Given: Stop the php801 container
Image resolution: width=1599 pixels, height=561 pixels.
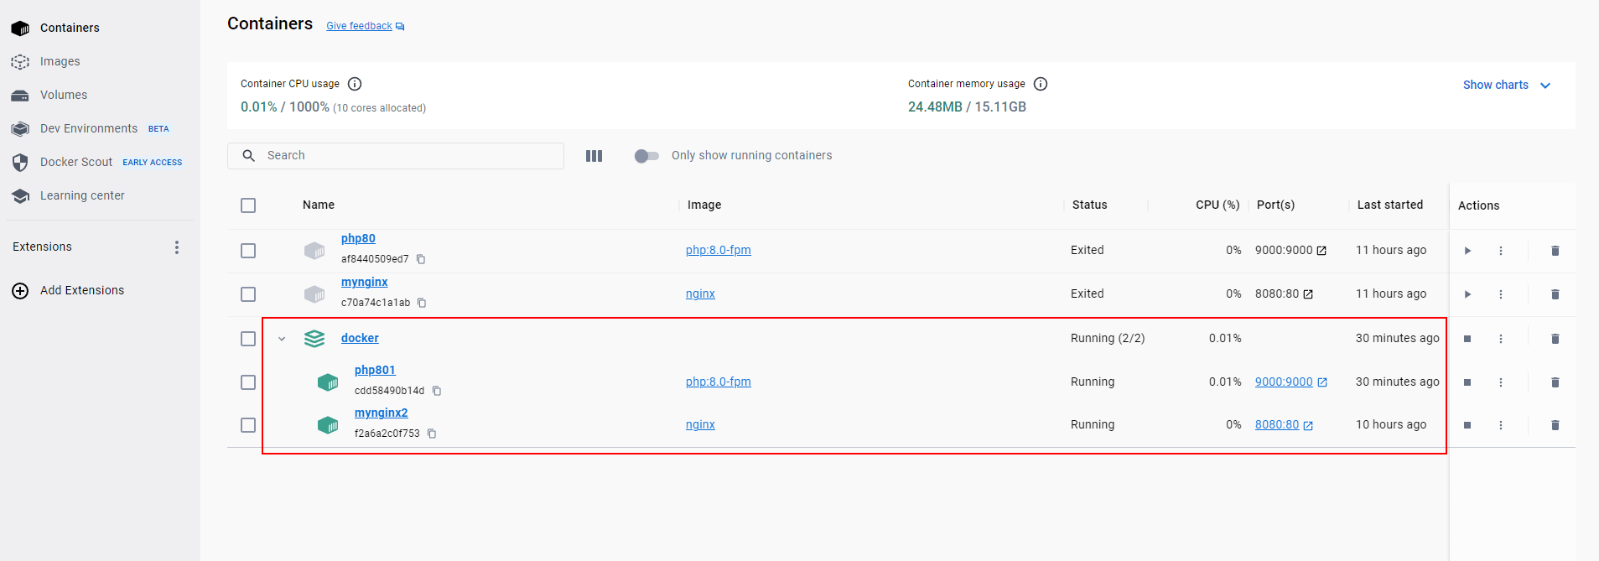Looking at the screenshot, I should pos(1467,382).
